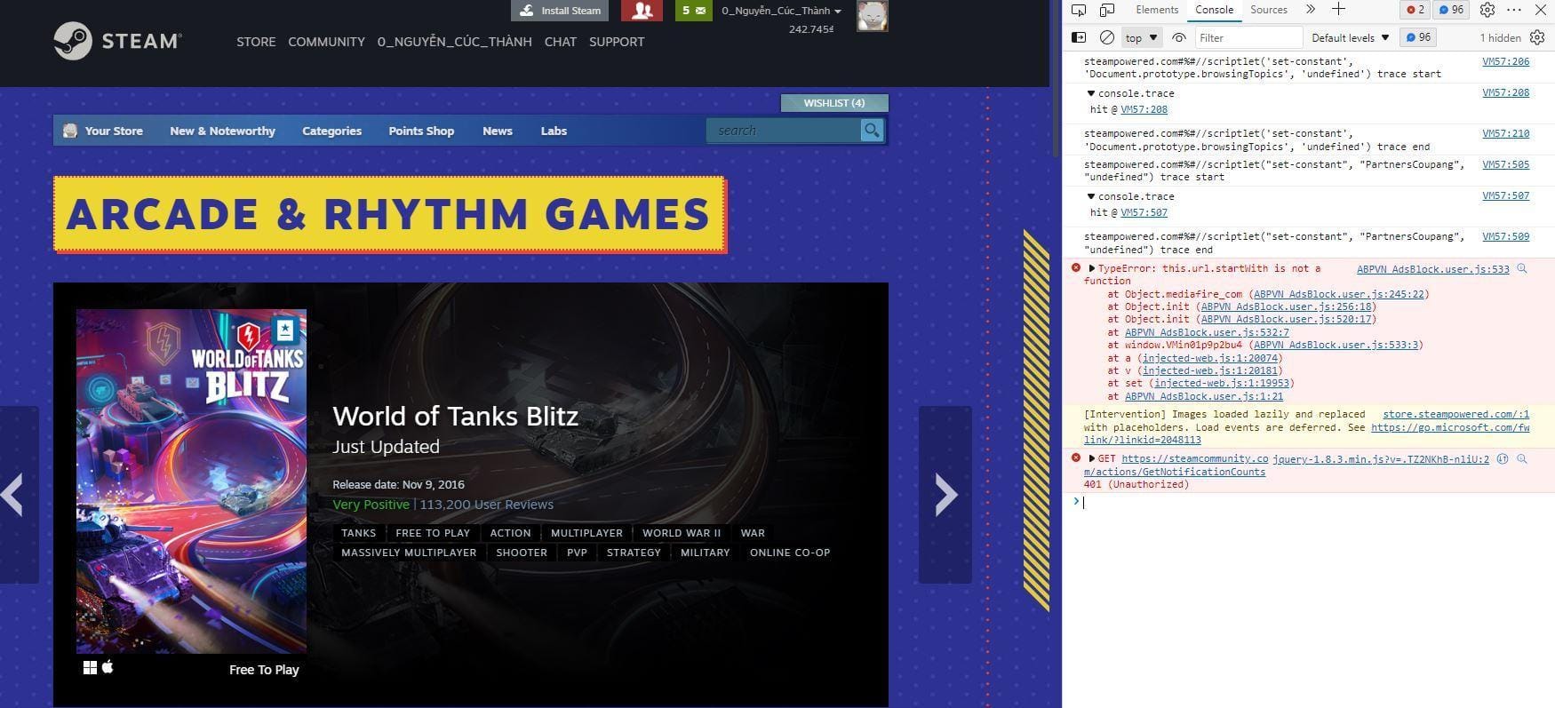The height and width of the screenshot is (708, 1555).
Task: Open the Your Store tab
Action: (x=102, y=131)
